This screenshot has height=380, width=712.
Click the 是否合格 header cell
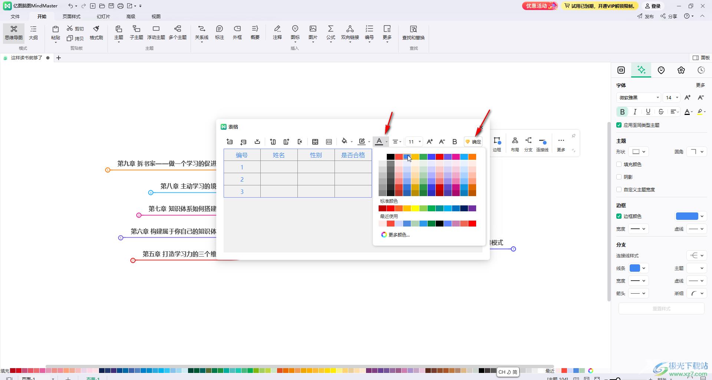[x=353, y=155]
